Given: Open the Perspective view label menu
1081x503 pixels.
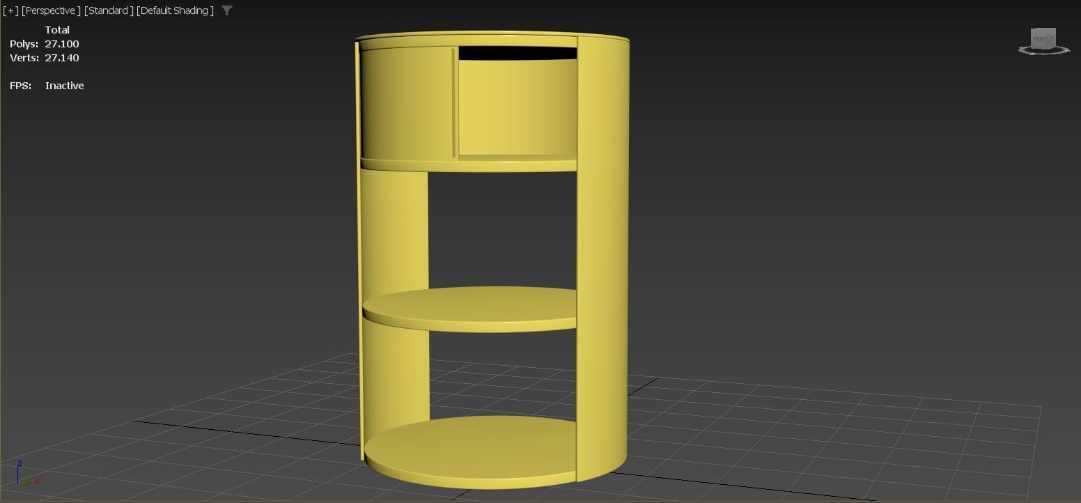Looking at the screenshot, I should (x=51, y=10).
